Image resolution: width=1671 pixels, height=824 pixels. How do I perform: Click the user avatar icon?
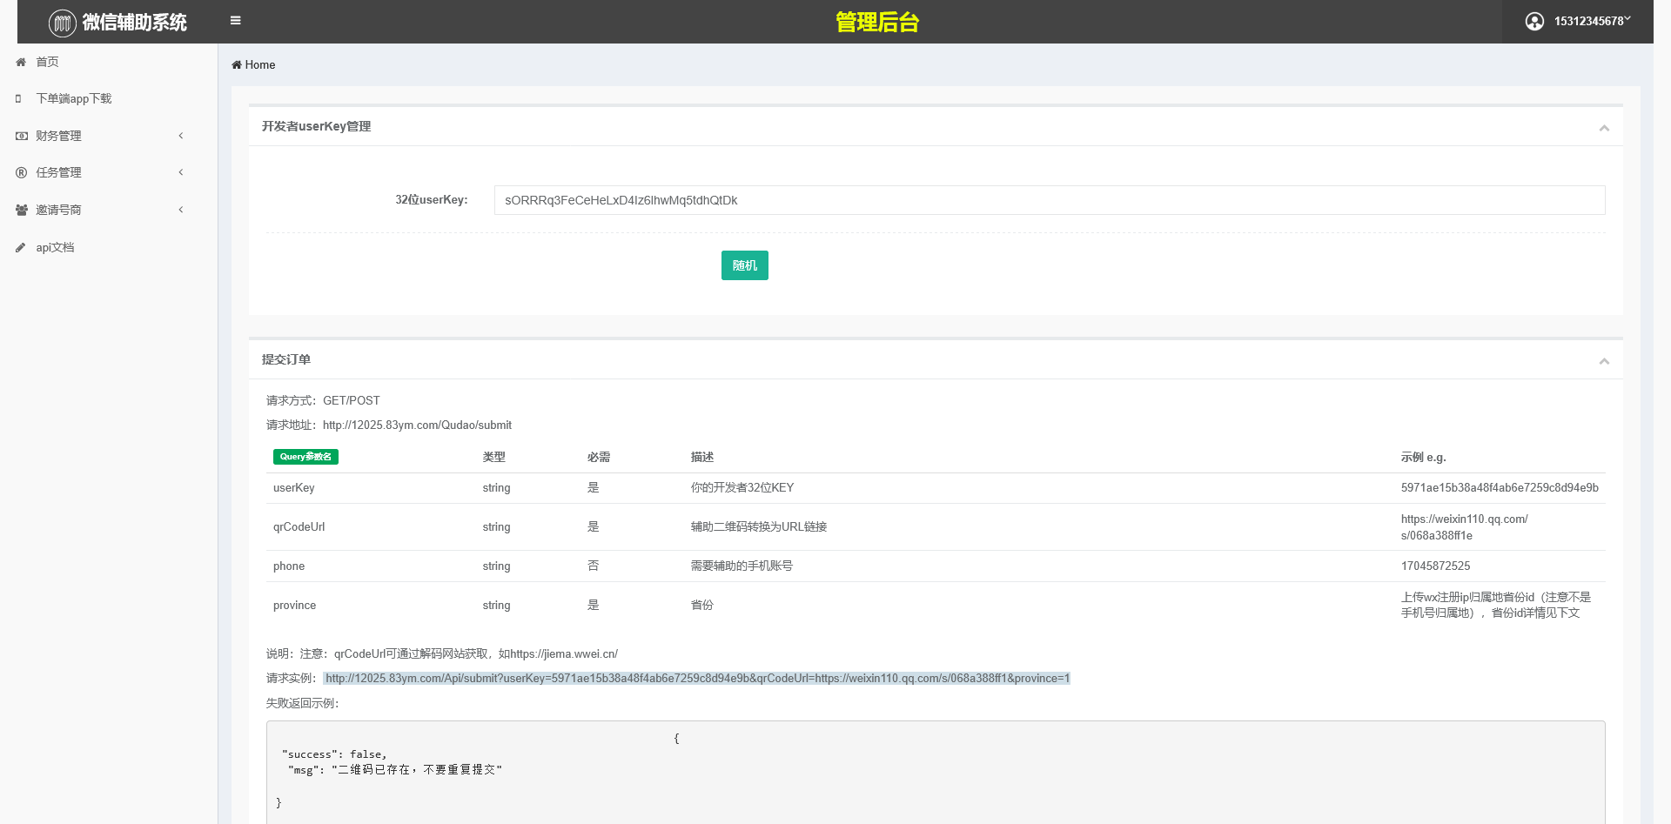(1534, 21)
